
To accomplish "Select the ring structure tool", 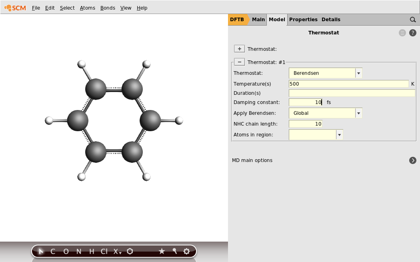I will pyautogui.click(x=130, y=251).
